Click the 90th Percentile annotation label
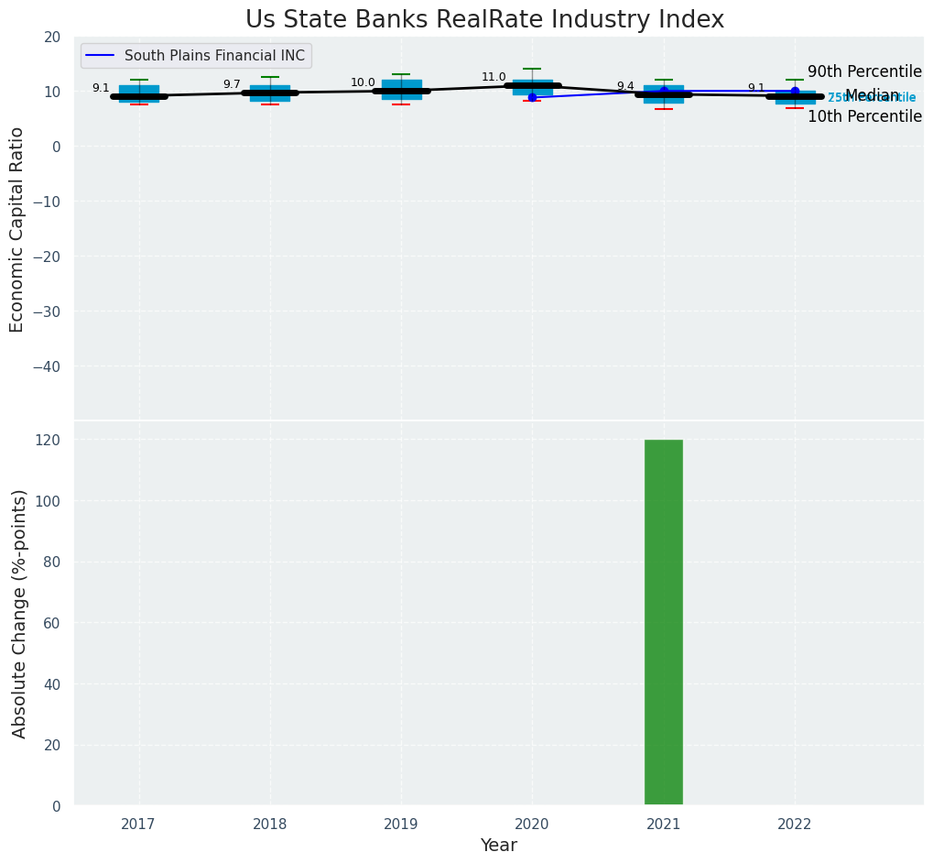 point(864,71)
